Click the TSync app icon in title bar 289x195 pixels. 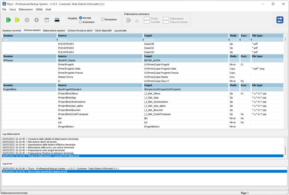tap(4, 4)
